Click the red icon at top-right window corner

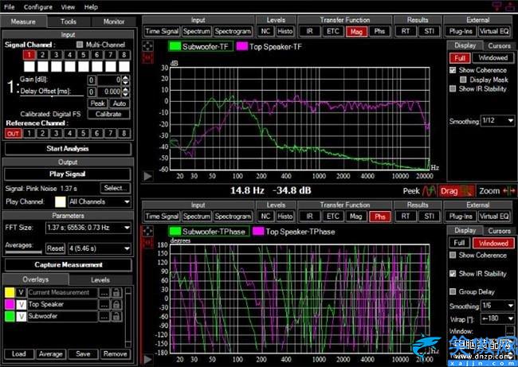click(x=510, y=6)
